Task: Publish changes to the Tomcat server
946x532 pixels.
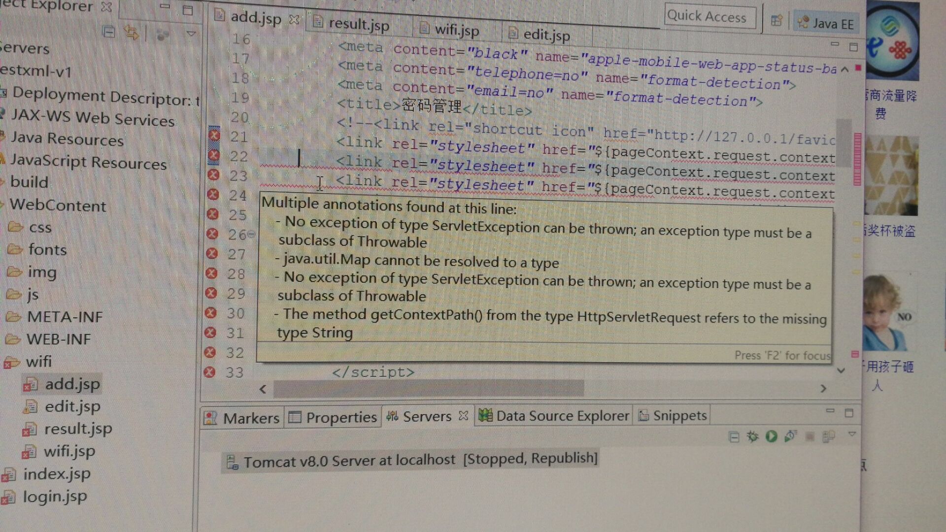Action: [829, 436]
